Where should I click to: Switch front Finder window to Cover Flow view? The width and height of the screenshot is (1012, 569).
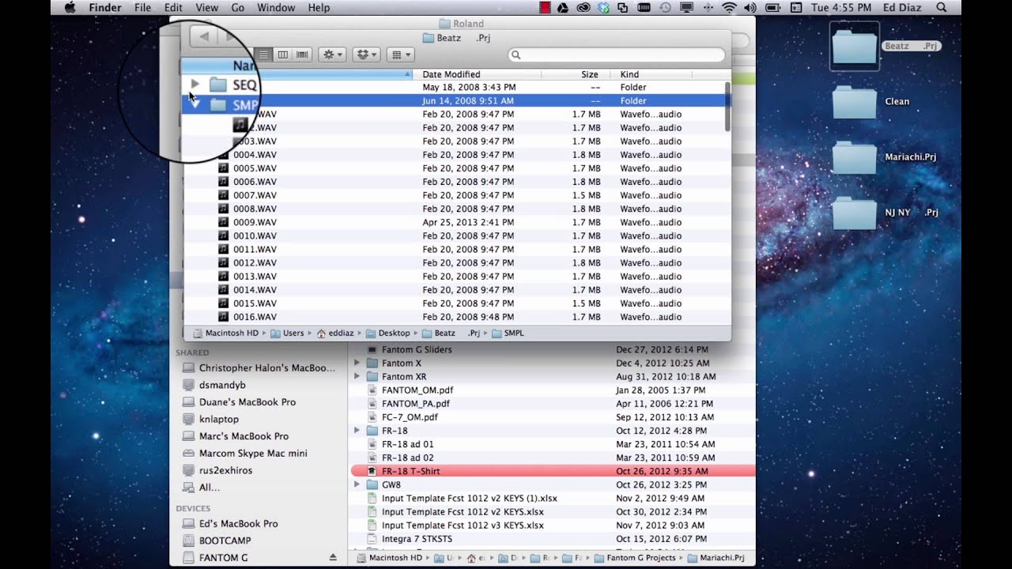(x=302, y=55)
